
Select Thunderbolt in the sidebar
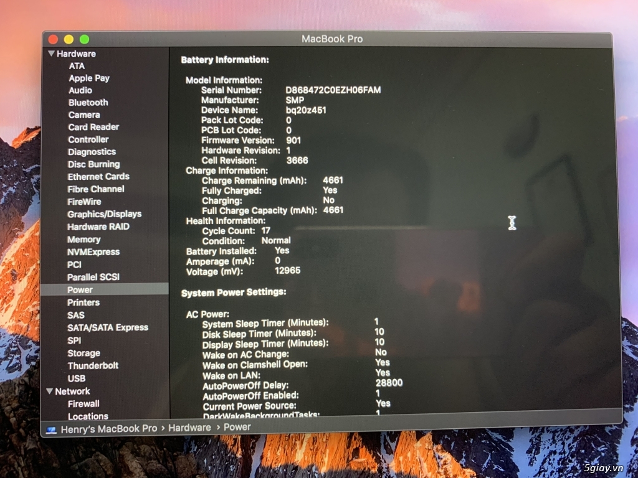click(x=93, y=366)
